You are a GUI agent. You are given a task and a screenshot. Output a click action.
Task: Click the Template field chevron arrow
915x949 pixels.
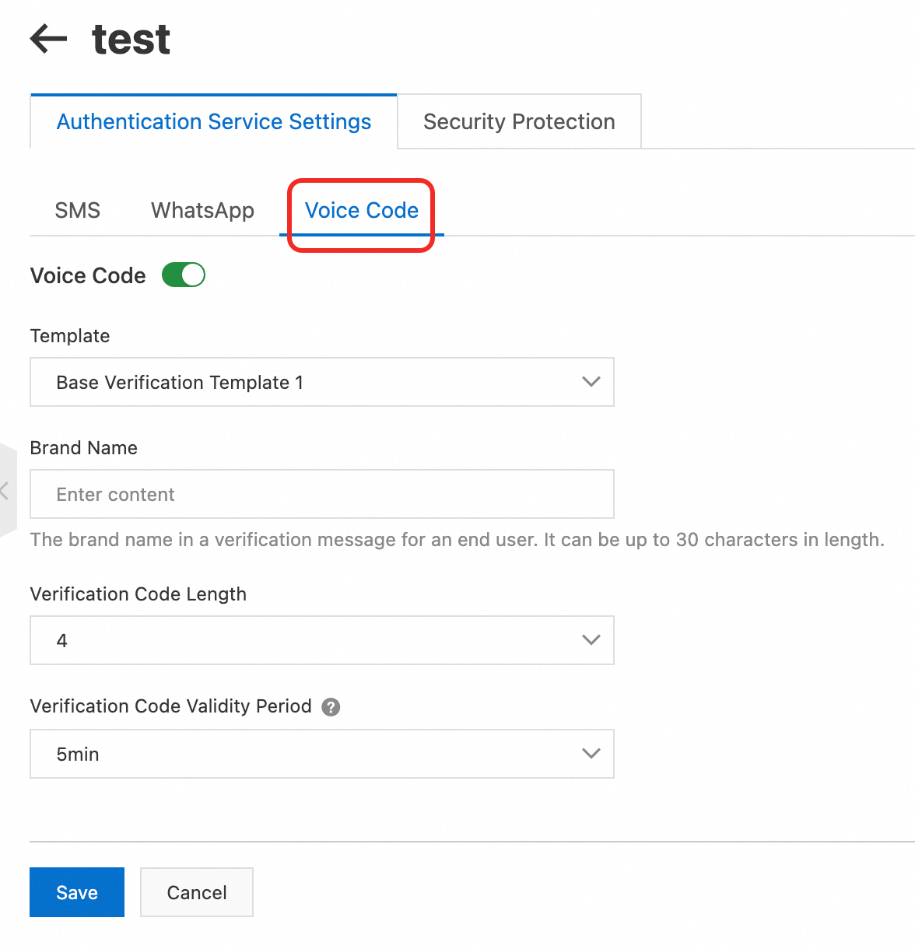click(591, 382)
